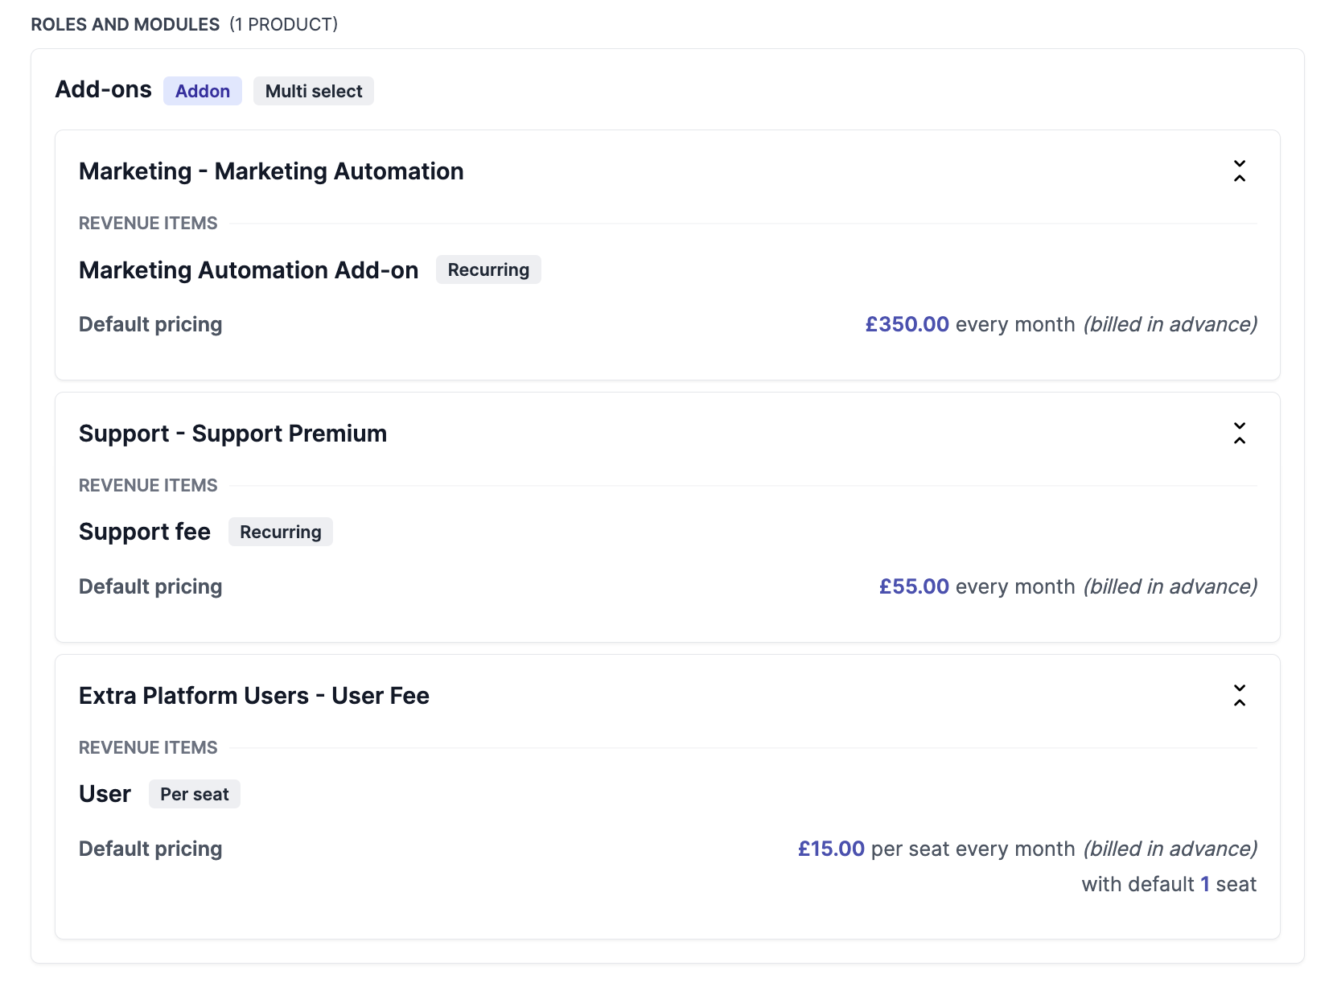Open the £350.00 pricing link
1337x991 pixels.
coord(907,324)
